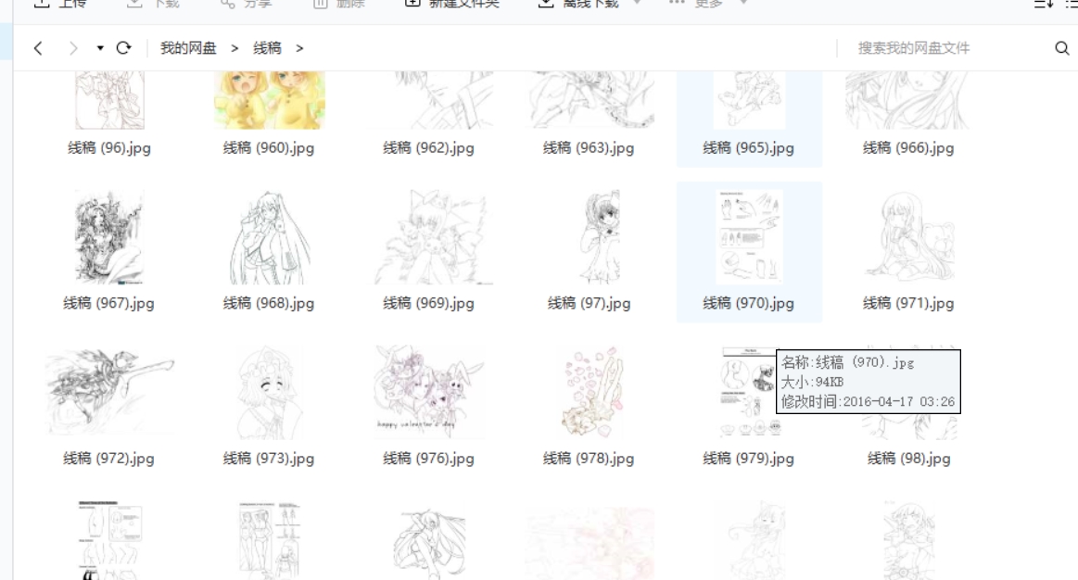Select the label 线稿 (98).jpg
The height and width of the screenshot is (580, 1078).
pyautogui.click(x=909, y=459)
